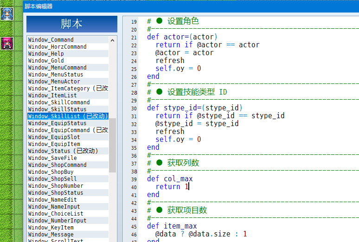Click the script list scroll-up arrow
Image resolution: width=359 pixels, height=242 pixels.
112,40
